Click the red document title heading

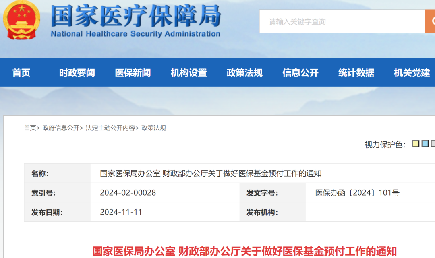[244, 251]
